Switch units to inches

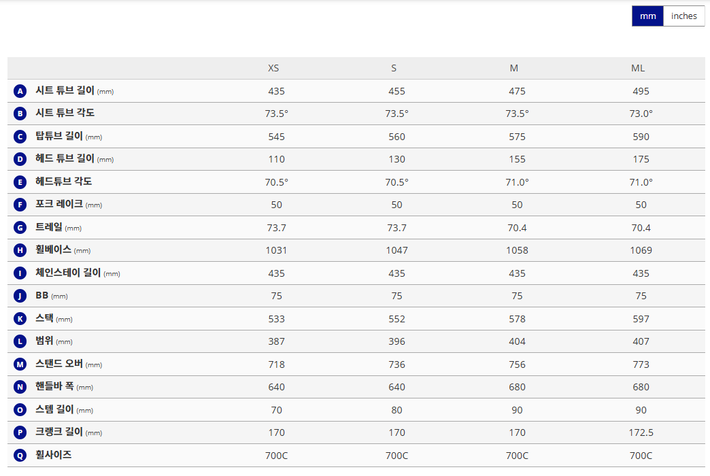point(683,16)
